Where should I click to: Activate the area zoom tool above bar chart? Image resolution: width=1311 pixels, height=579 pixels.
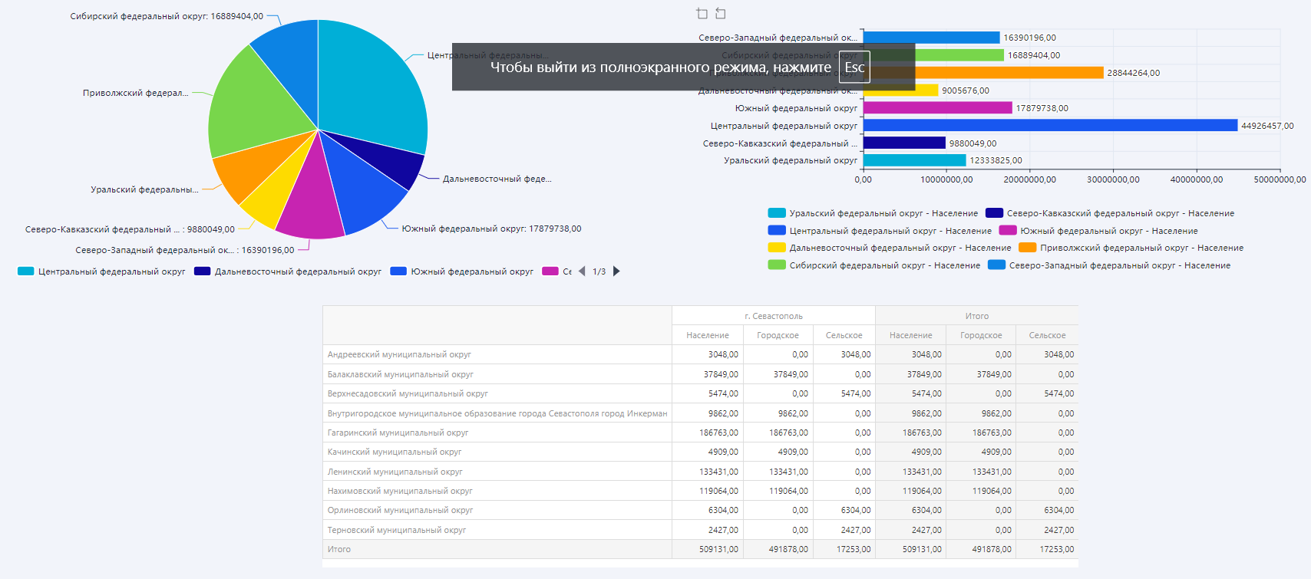tap(702, 14)
